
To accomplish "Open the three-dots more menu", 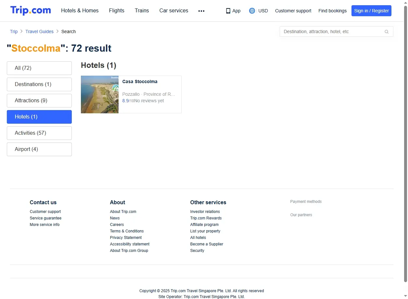I will click(201, 11).
